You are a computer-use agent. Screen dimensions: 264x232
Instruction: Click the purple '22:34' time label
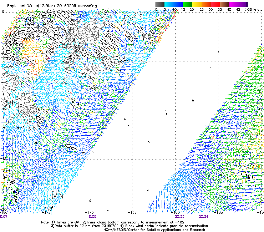pyautogui.click(x=203, y=217)
